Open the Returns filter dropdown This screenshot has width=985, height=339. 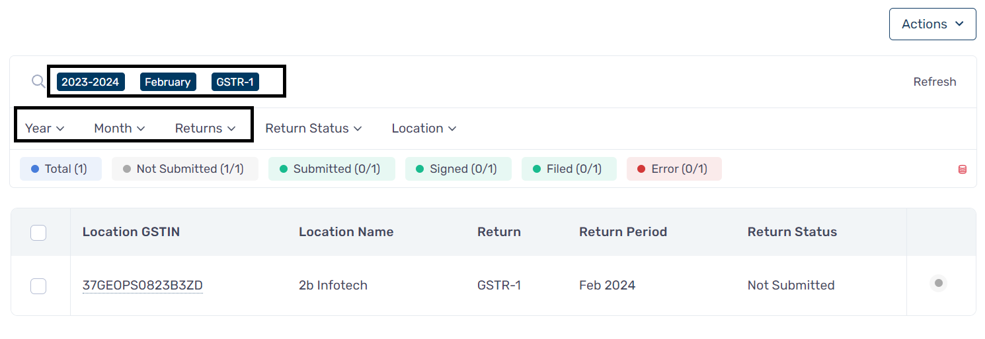pyautogui.click(x=205, y=129)
